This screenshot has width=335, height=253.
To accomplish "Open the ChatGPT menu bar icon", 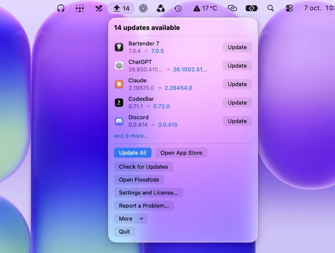I will pos(143,8).
